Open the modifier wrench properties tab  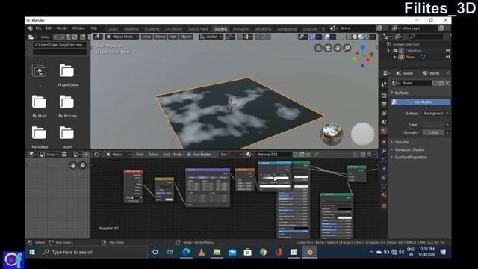384,151
